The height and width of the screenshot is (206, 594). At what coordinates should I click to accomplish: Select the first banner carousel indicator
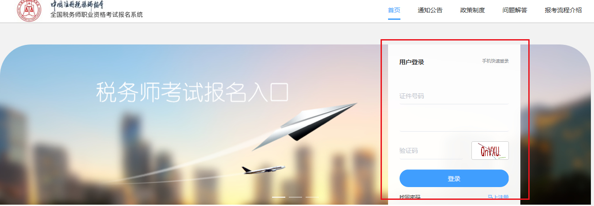tap(279, 197)
